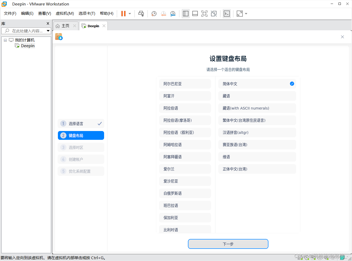Close the Deepin tab
This screenshot has height=261, width=352.
tap(104, 26)
